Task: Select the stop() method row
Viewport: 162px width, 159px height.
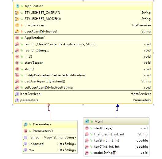Action: pos(83,69)
